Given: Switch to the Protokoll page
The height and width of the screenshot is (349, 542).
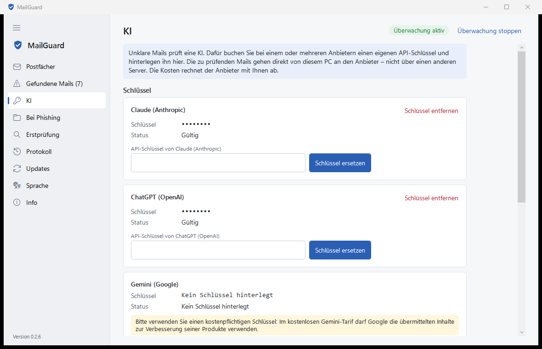Looking at the screenshot, I should 56,152.
